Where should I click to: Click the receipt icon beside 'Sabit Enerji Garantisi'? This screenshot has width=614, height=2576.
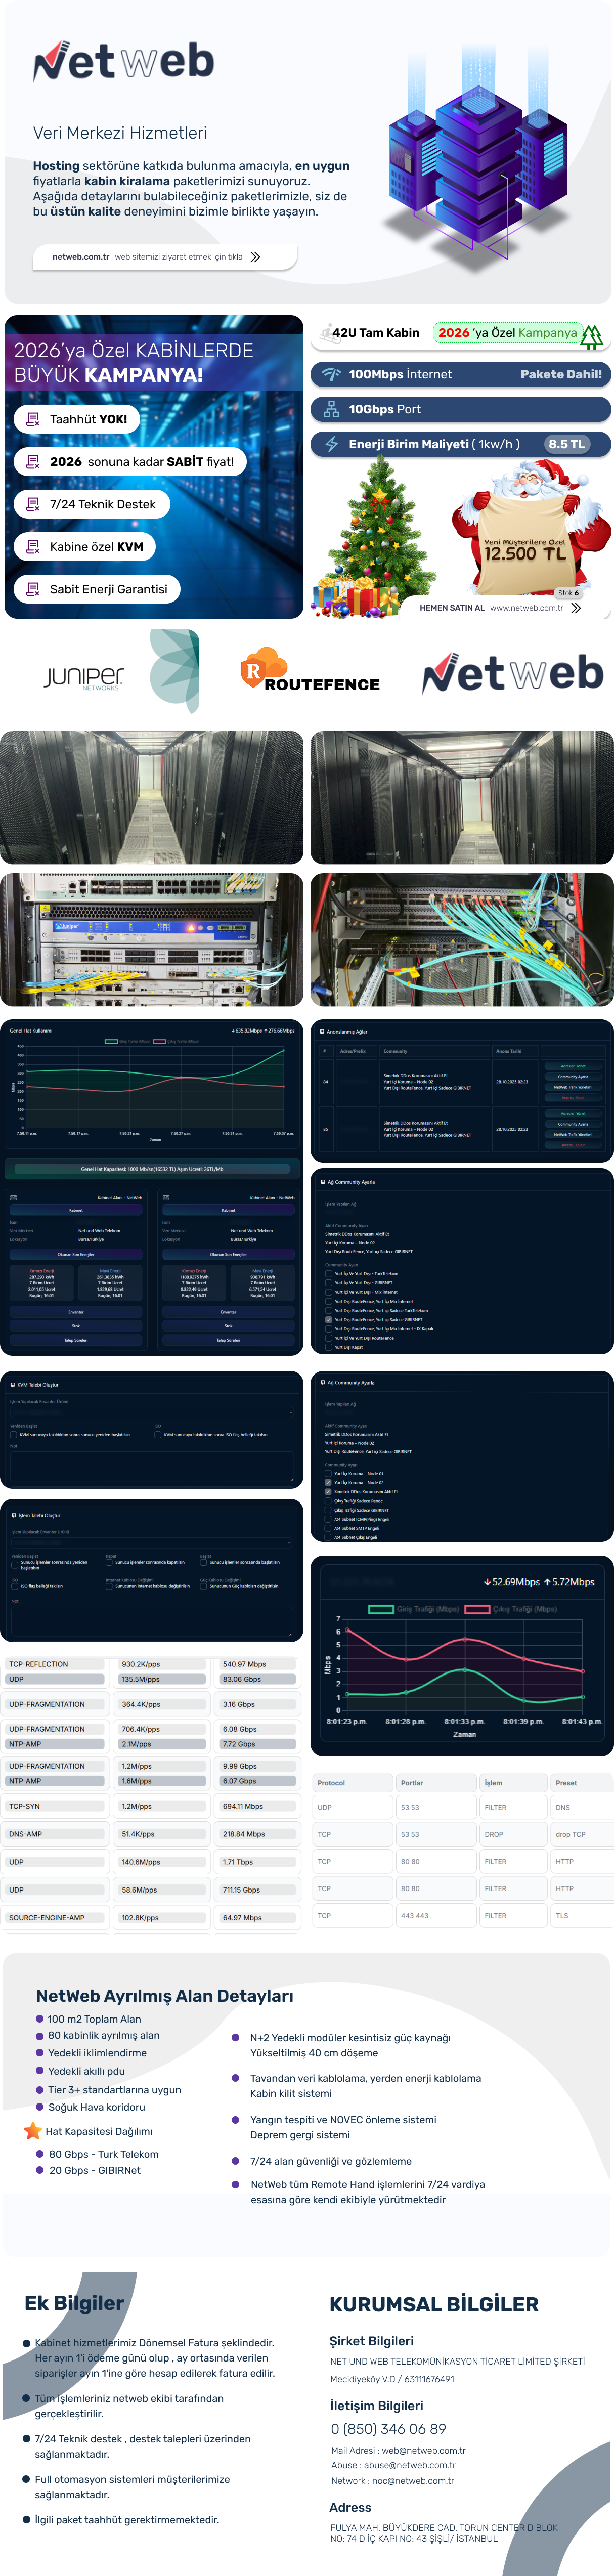point(33,589)
